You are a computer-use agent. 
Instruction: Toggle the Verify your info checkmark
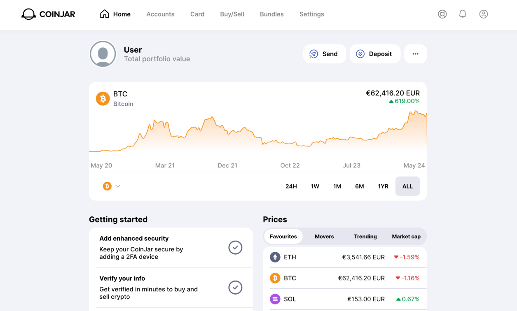[235, 288]
